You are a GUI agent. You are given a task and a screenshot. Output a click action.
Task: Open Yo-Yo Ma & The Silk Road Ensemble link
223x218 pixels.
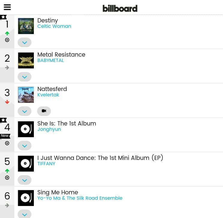click(80, 198)
